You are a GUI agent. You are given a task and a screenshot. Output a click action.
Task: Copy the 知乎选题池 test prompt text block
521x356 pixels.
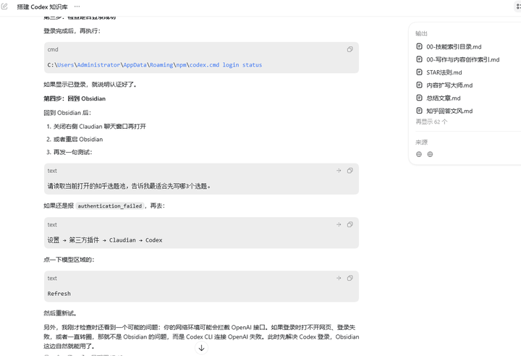pos(350,171)
